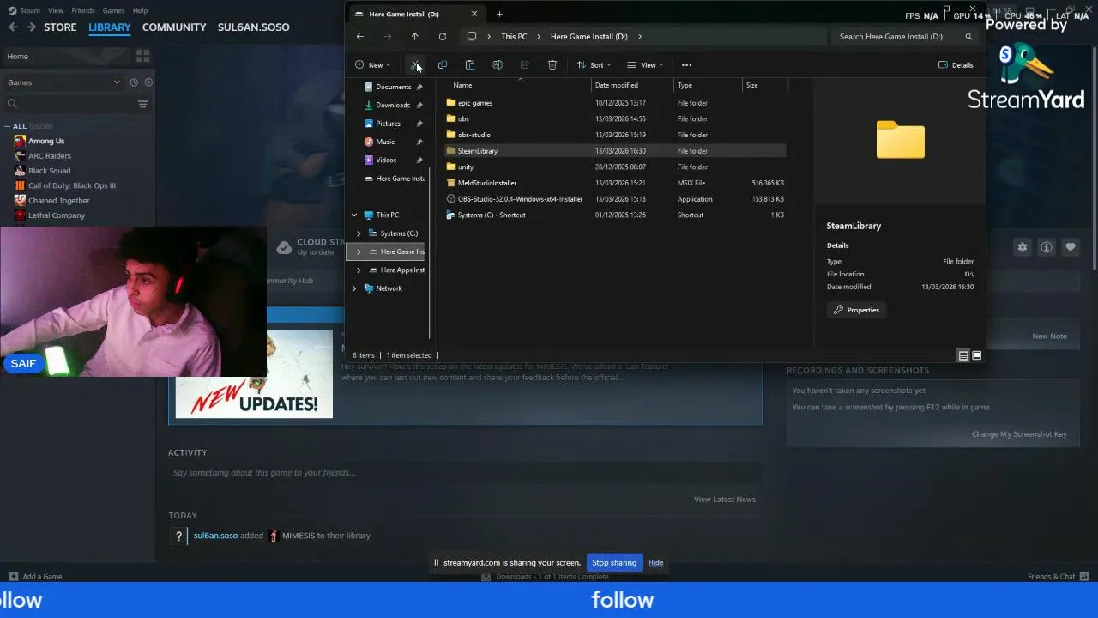
Task: Click the search magnifier icon in File Explorer
Action: point(968,37)
